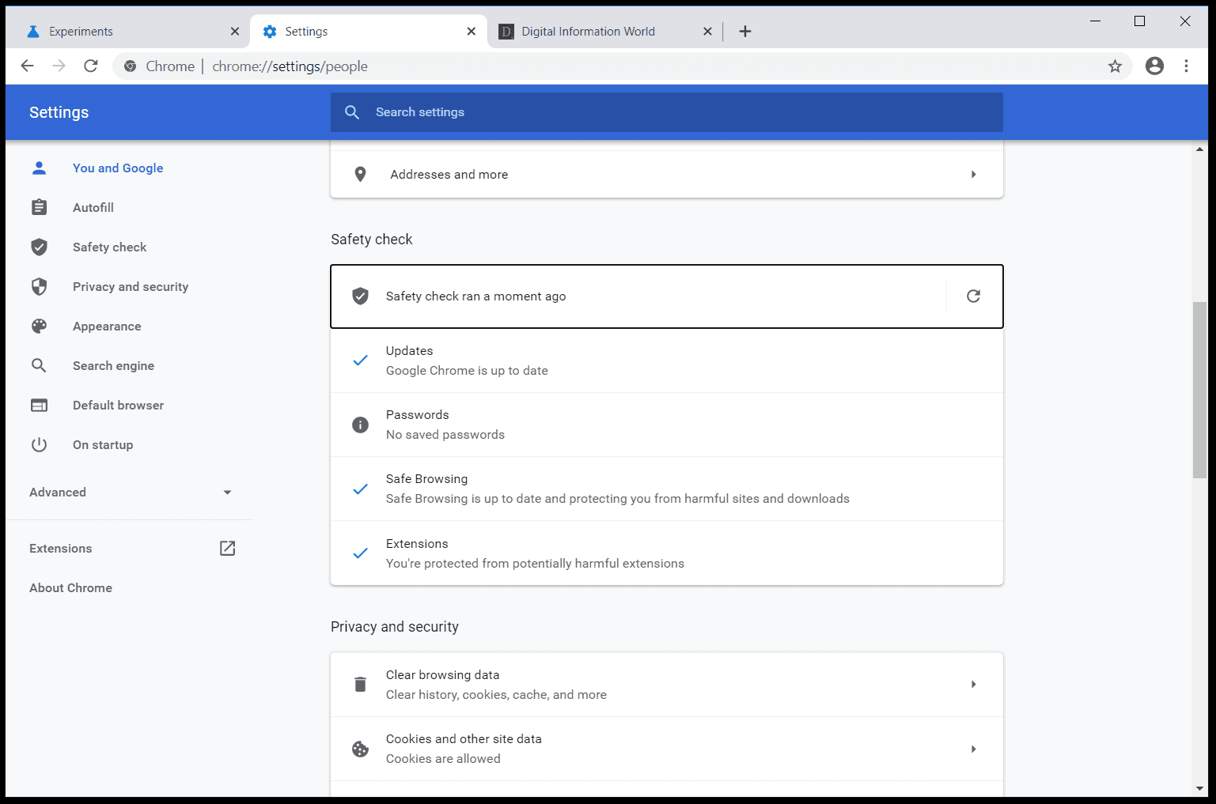Open the profile avatar menu
Screen dimensions: 1216x804
point(1154,66)
